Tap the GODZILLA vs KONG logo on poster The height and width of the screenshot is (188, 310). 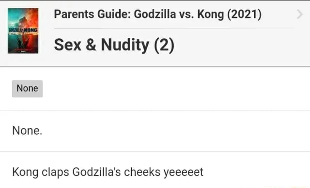coord(23,30)
